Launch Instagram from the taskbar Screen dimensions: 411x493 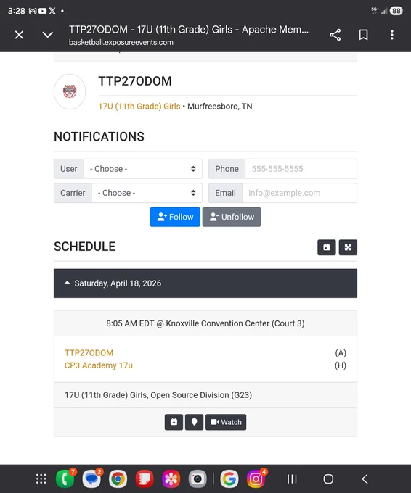click(x=256, y=478)
